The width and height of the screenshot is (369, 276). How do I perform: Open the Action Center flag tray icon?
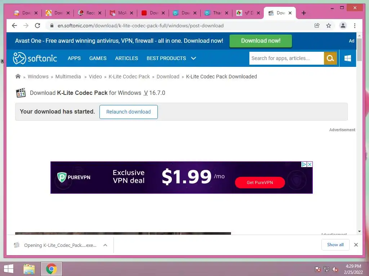(x=318, y=269)
